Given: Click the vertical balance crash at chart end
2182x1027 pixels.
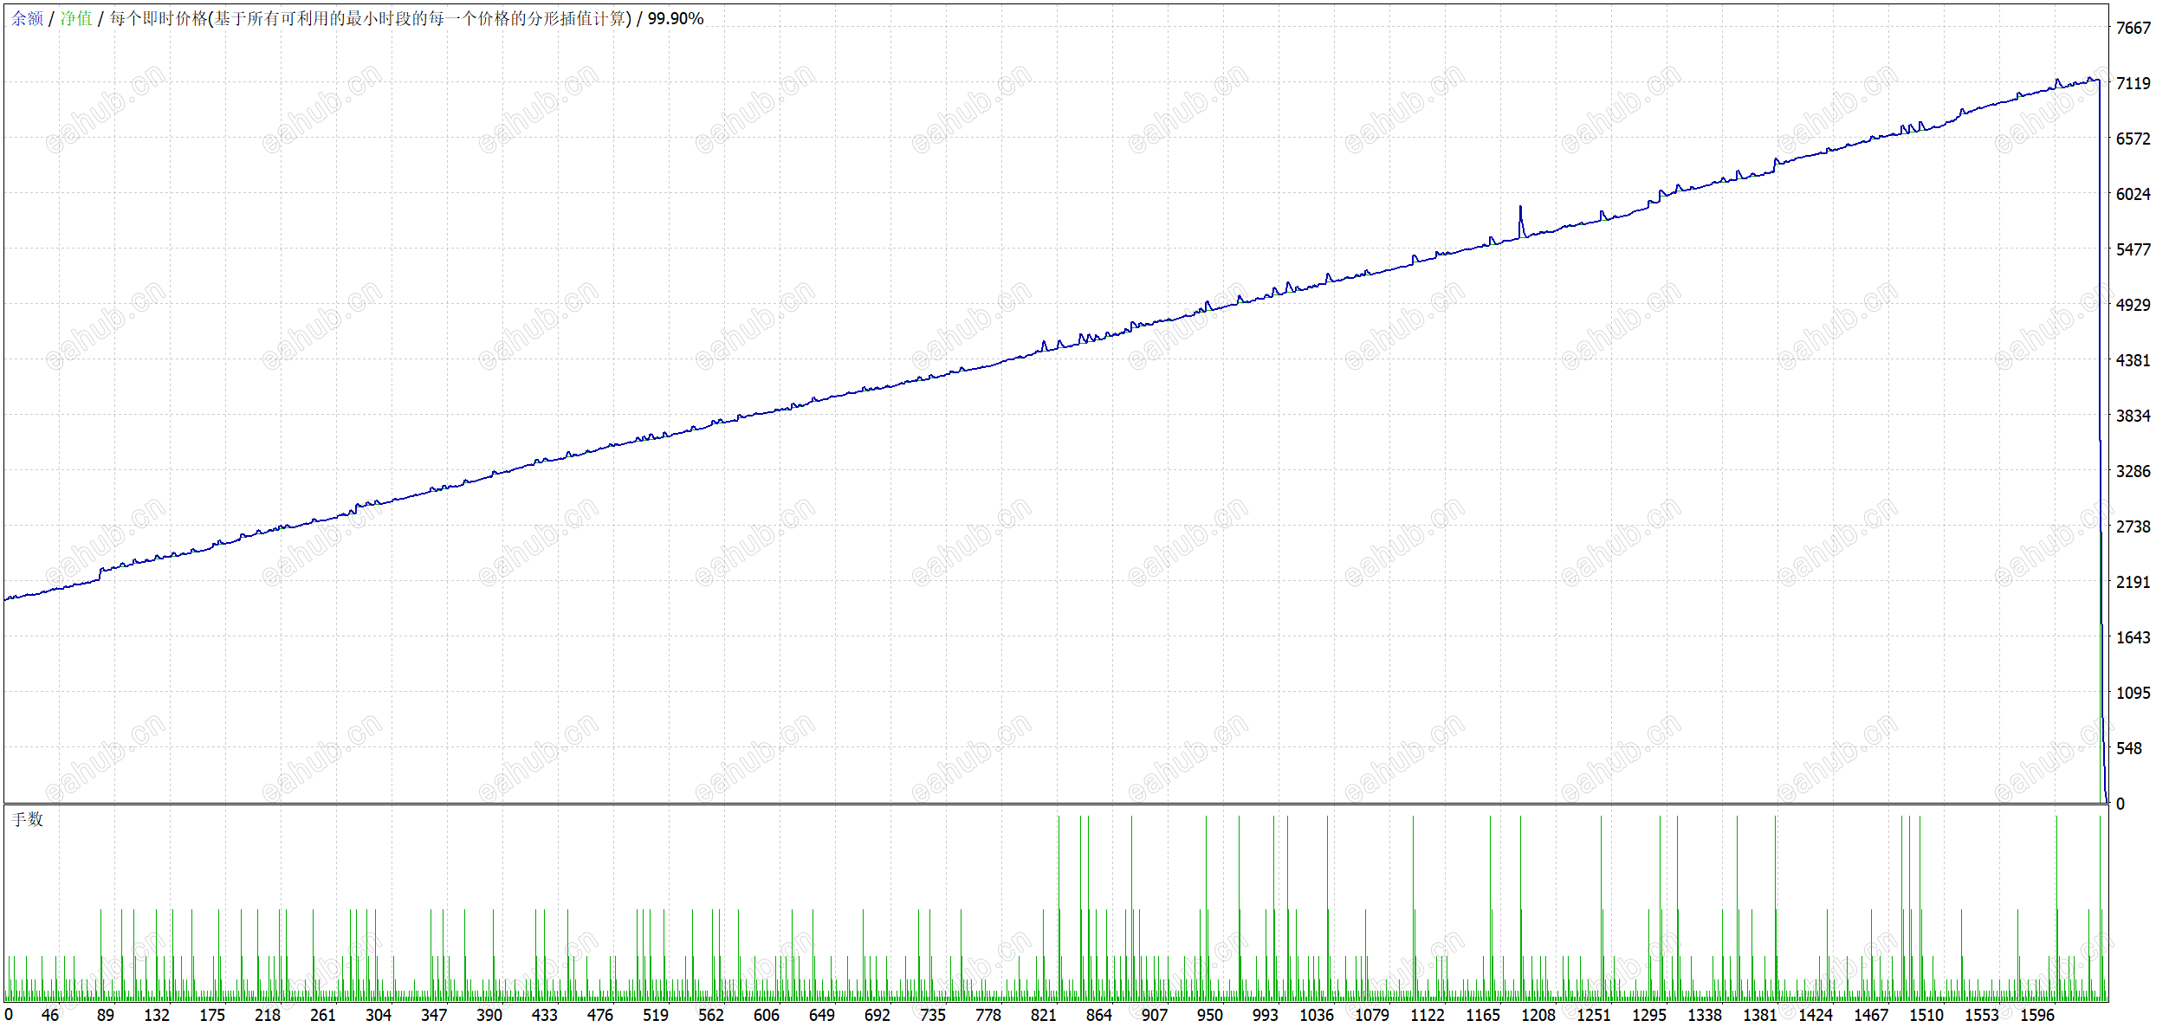Looking at the screenshot, I should click(x=2100, y=390).
